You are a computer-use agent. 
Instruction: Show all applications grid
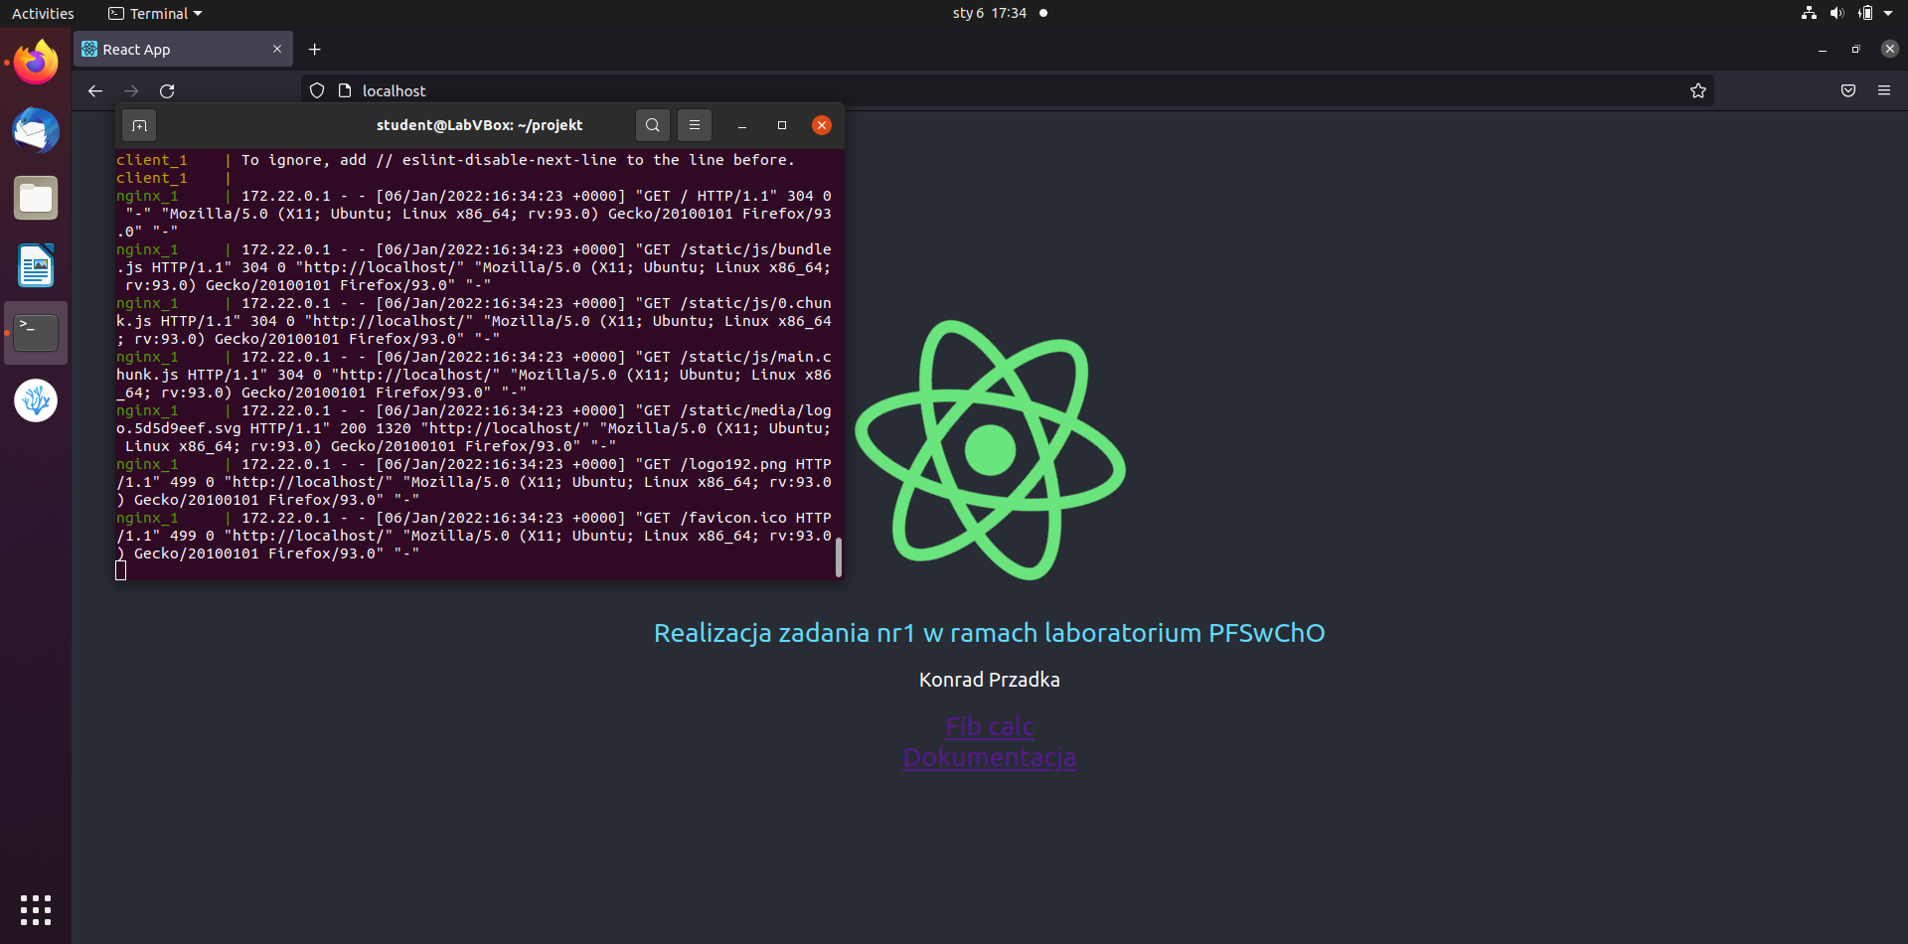click(36, 909)
